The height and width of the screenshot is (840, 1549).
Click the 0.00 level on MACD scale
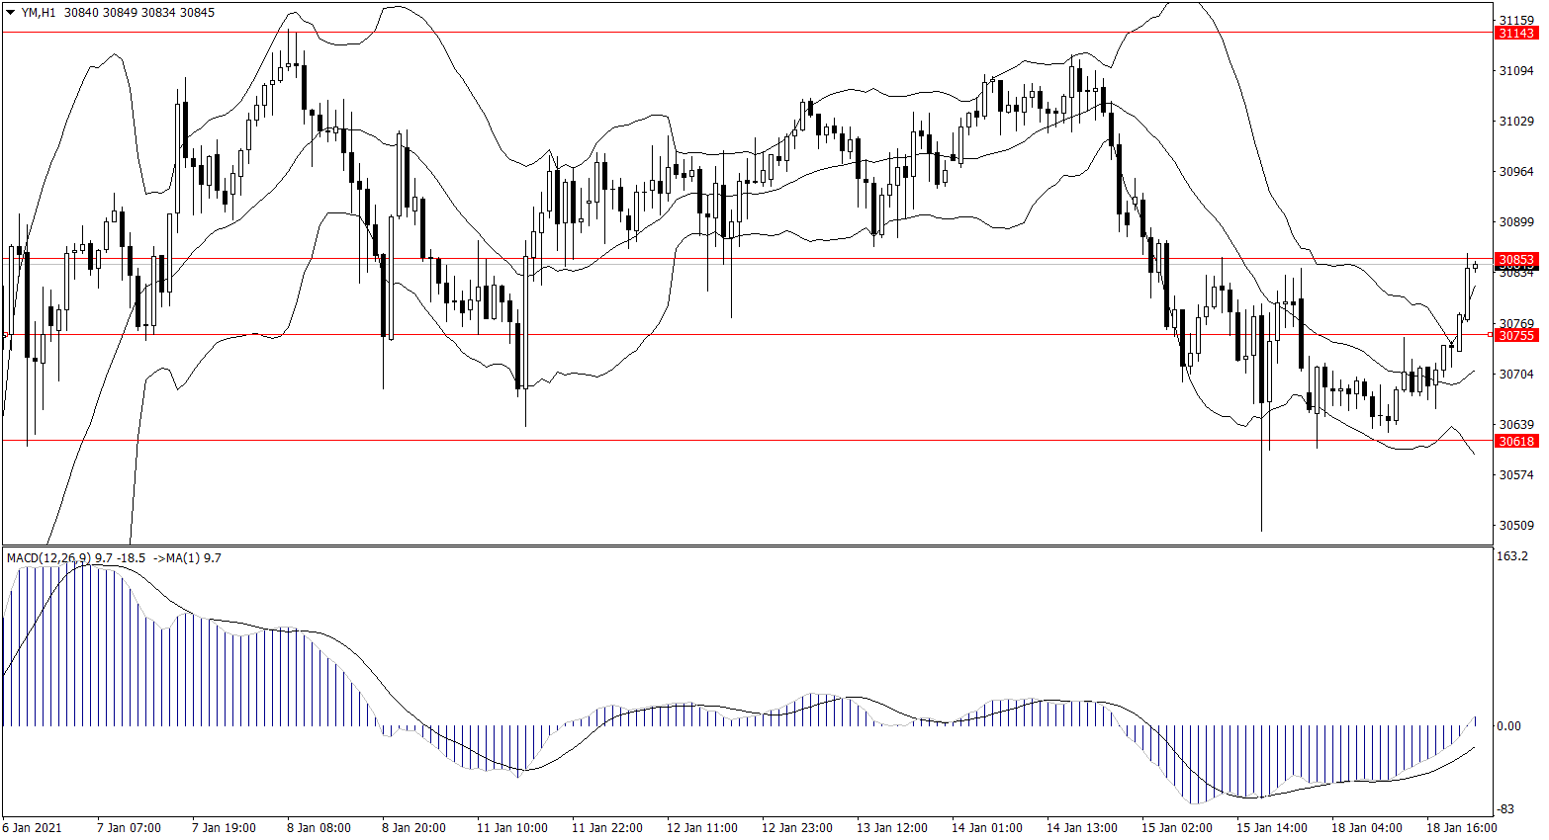(1509, 726)
